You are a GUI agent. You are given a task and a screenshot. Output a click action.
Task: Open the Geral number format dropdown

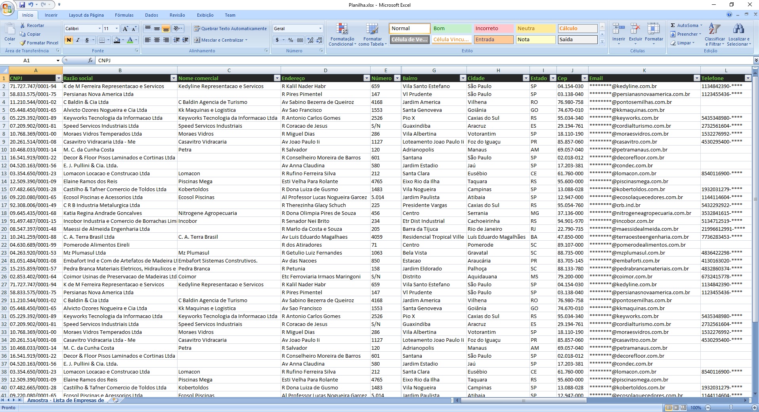320,29
